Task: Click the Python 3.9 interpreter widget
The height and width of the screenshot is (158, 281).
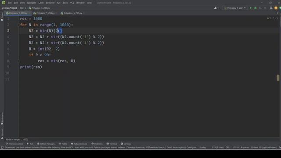Action: (x=264, y=147)
